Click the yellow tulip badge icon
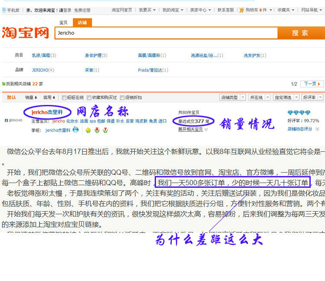The image size is (325, 281). tap(88, 130)
